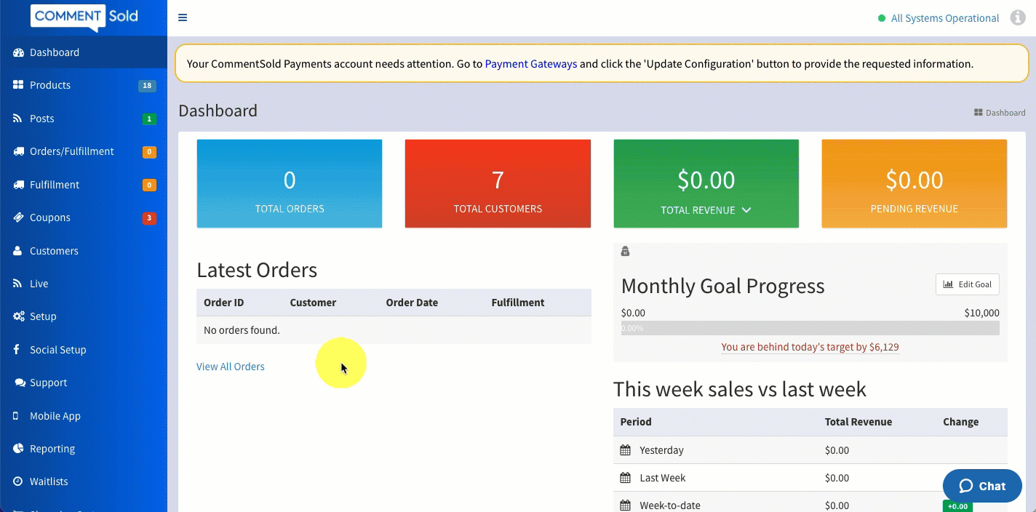Click View All Orders link
1036x512 pixels.
point(231,367)
